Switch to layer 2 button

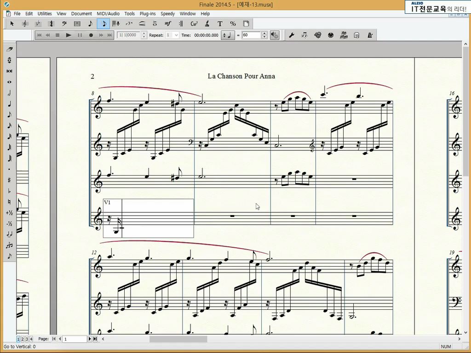23,339
